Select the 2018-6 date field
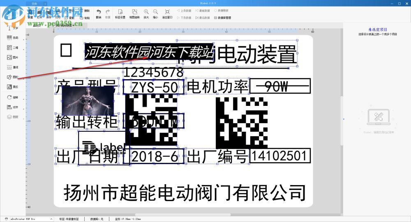Screen dimensions: 411x222 154,156
